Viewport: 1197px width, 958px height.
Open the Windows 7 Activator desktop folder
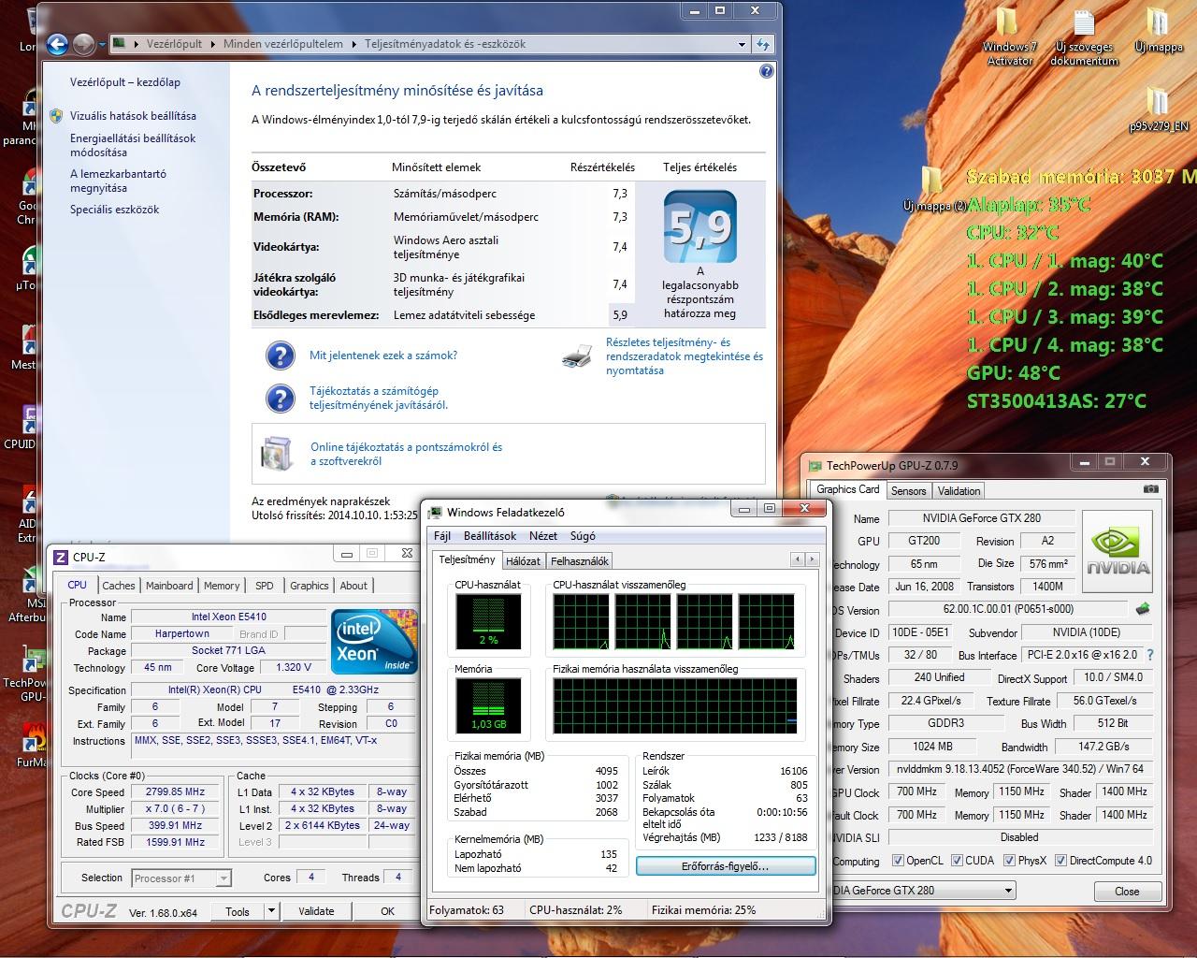coord(1009,37)
